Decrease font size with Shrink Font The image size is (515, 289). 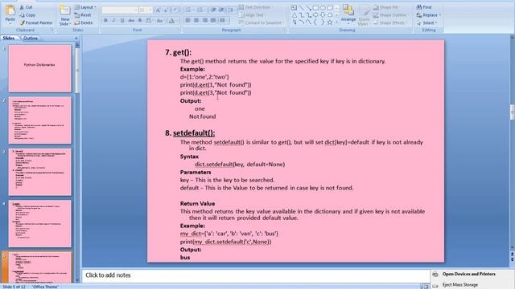pyautogui.click(x=167, y=10)
